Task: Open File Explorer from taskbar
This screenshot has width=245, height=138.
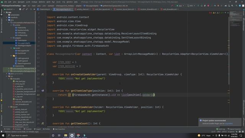Action: (x=65, y=135)
